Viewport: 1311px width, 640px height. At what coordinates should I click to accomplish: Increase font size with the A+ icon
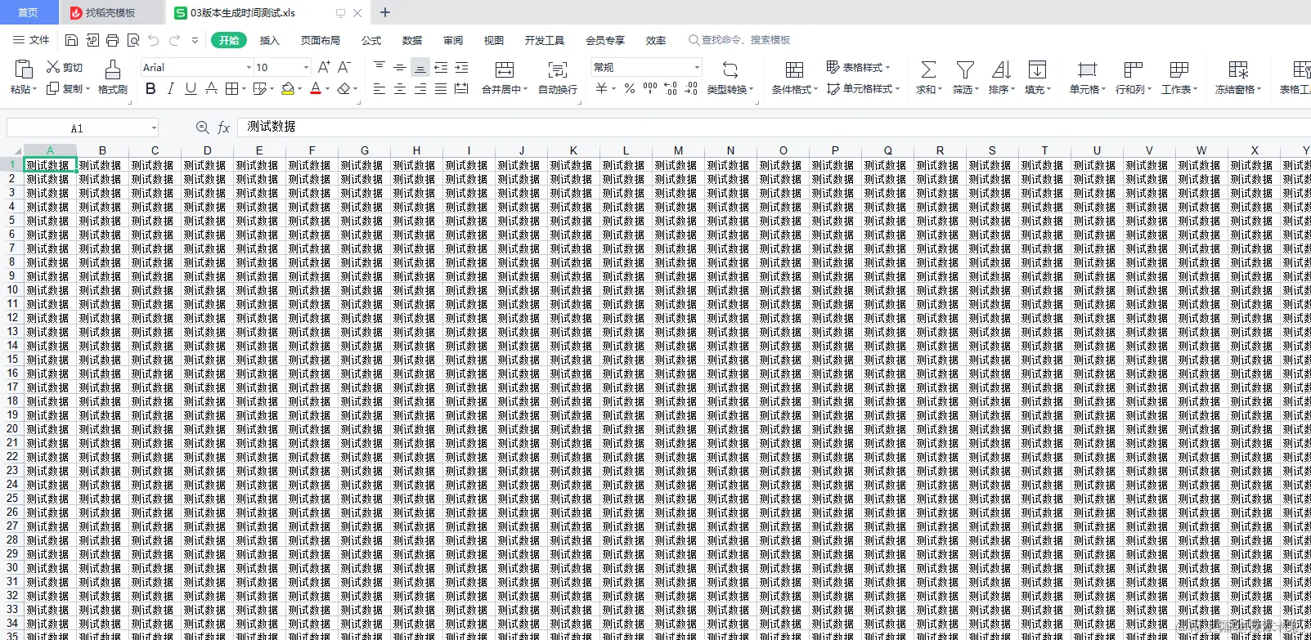pos(324,67)
